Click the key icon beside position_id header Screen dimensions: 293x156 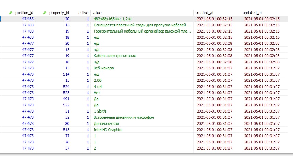point(11,13)
